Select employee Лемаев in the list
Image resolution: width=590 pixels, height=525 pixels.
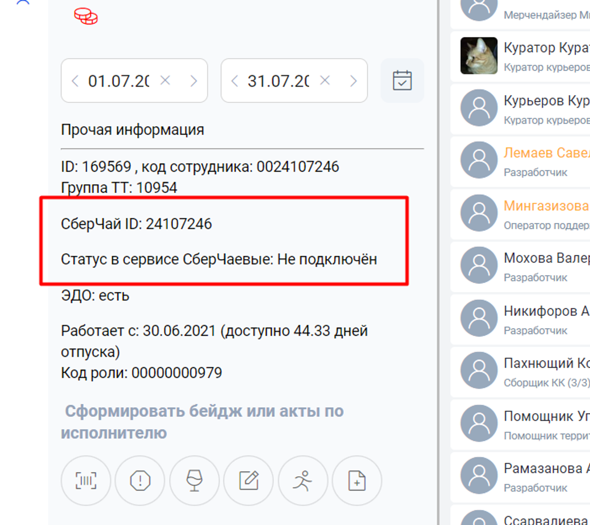pyautogui.click(x=520, y=162)
